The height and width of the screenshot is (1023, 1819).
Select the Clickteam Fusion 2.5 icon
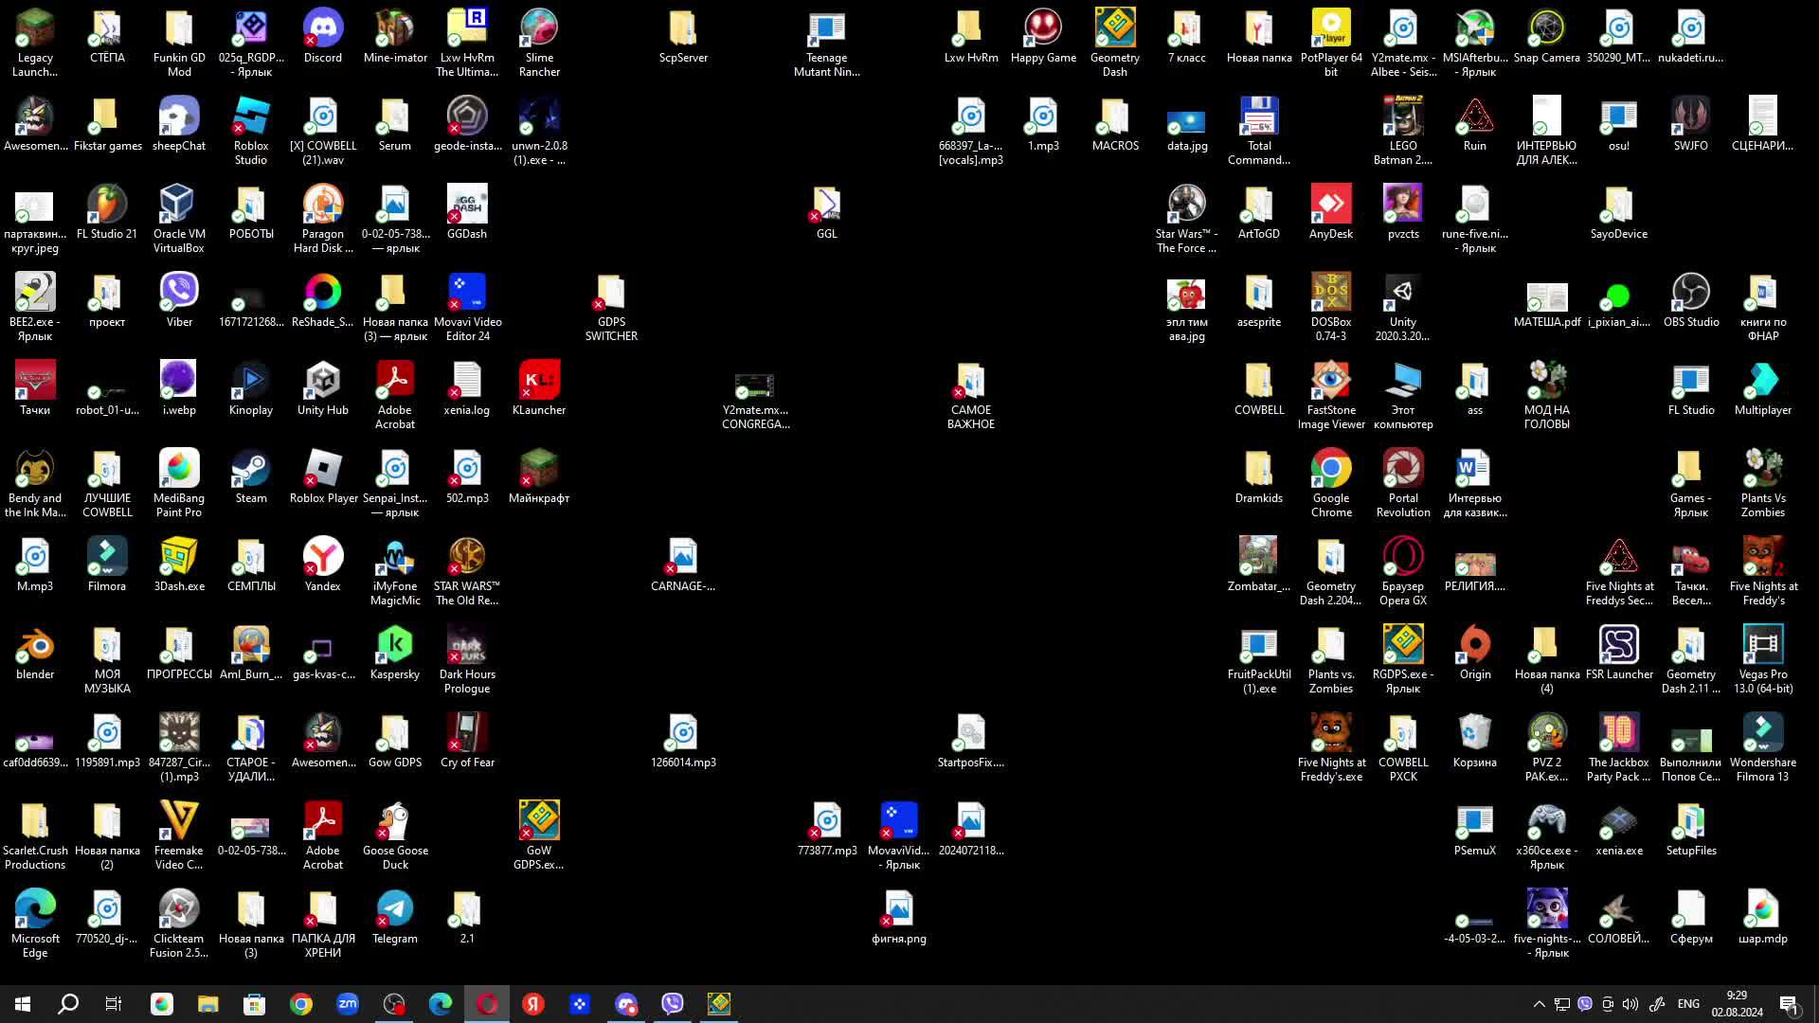tap(179, 924)
